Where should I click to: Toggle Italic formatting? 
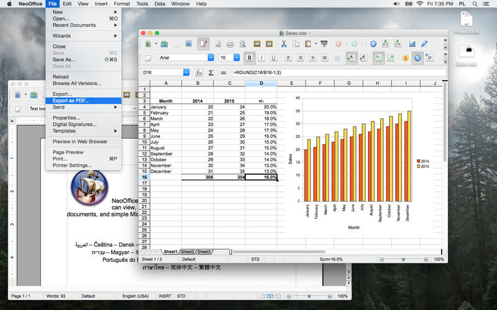(262, 58)
